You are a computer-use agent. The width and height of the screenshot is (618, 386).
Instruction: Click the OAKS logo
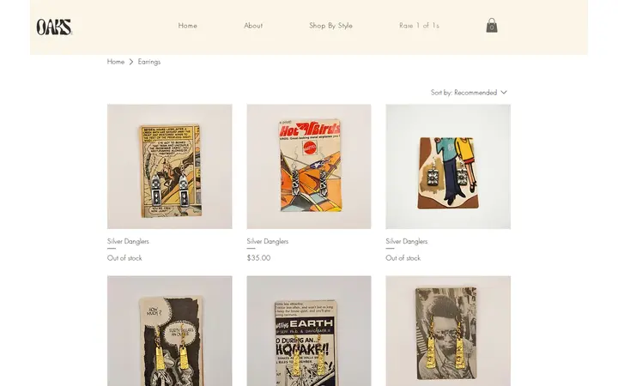54,27
